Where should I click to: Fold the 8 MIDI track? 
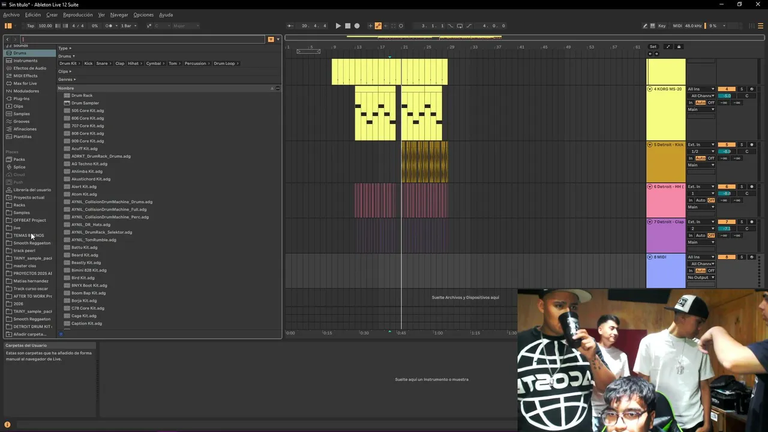(650, 257)
